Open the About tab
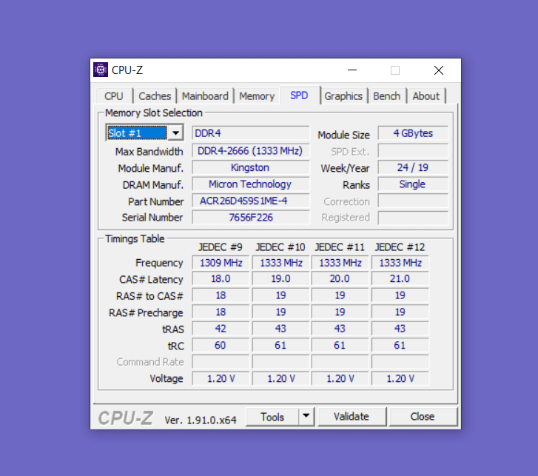The width and height of the screenshot is (538, 476). point(426,96)
